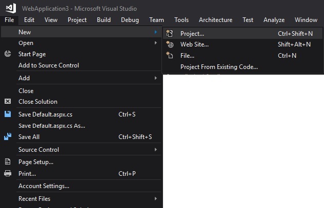
Task: Click the Close Solution icon
Action: coord(8,102)
